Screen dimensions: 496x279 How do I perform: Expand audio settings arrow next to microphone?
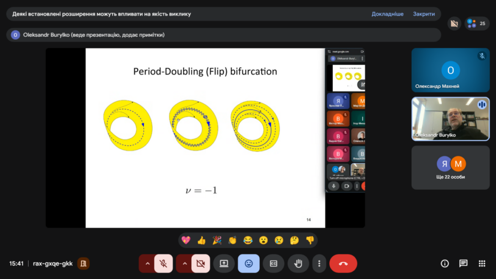(147, 263)
